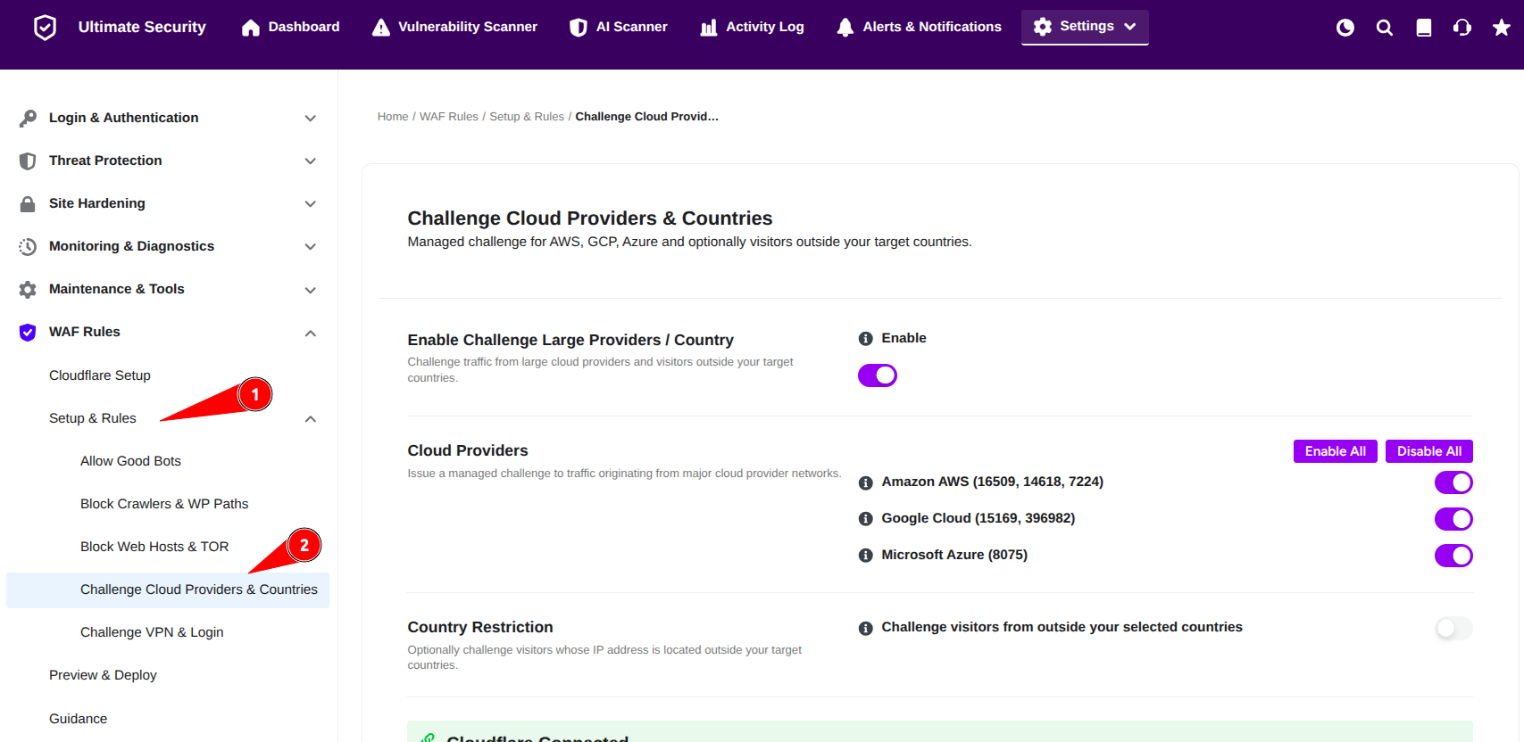
Task: Click the star icon in header
Action: [1502, 28]
